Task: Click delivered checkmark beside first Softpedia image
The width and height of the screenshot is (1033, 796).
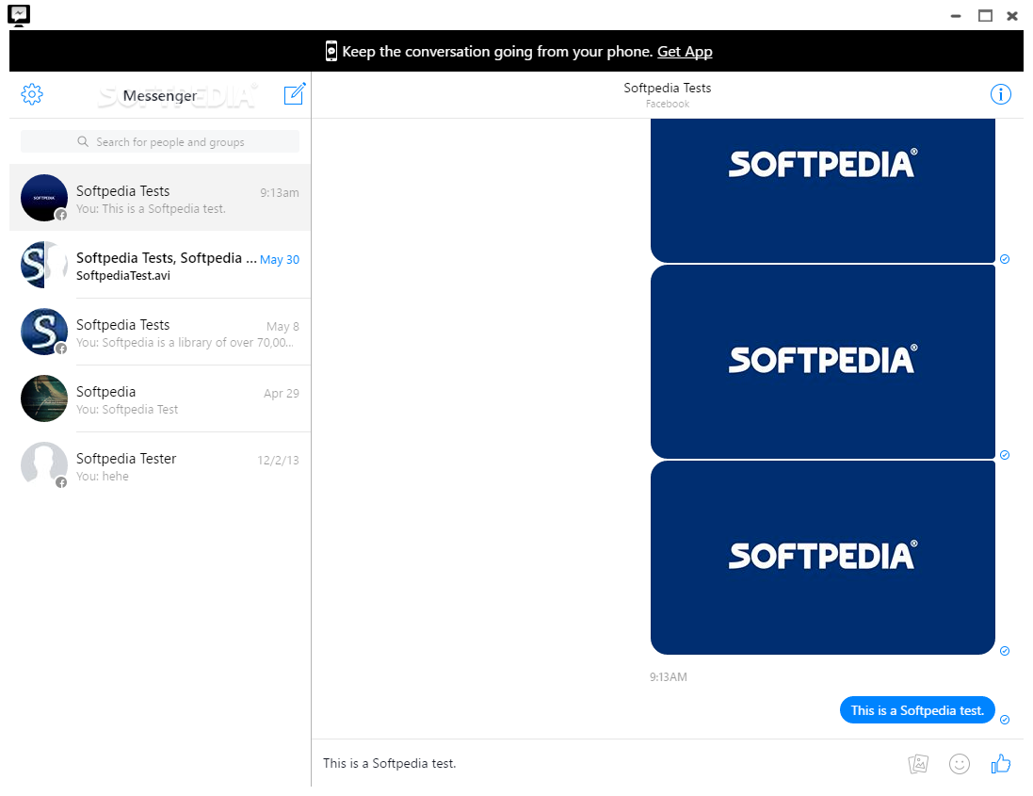Action: pos(1005,259)
